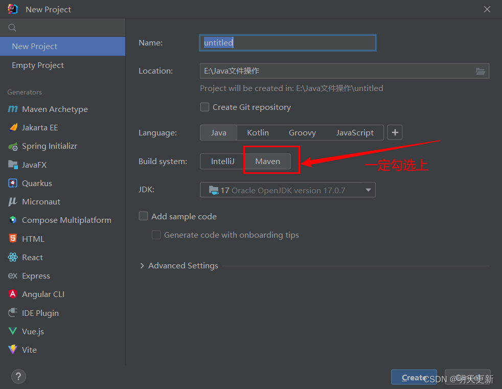502x389 pixels.
Task: Select New Project in the sidebar
Action: tap(63, 46)
